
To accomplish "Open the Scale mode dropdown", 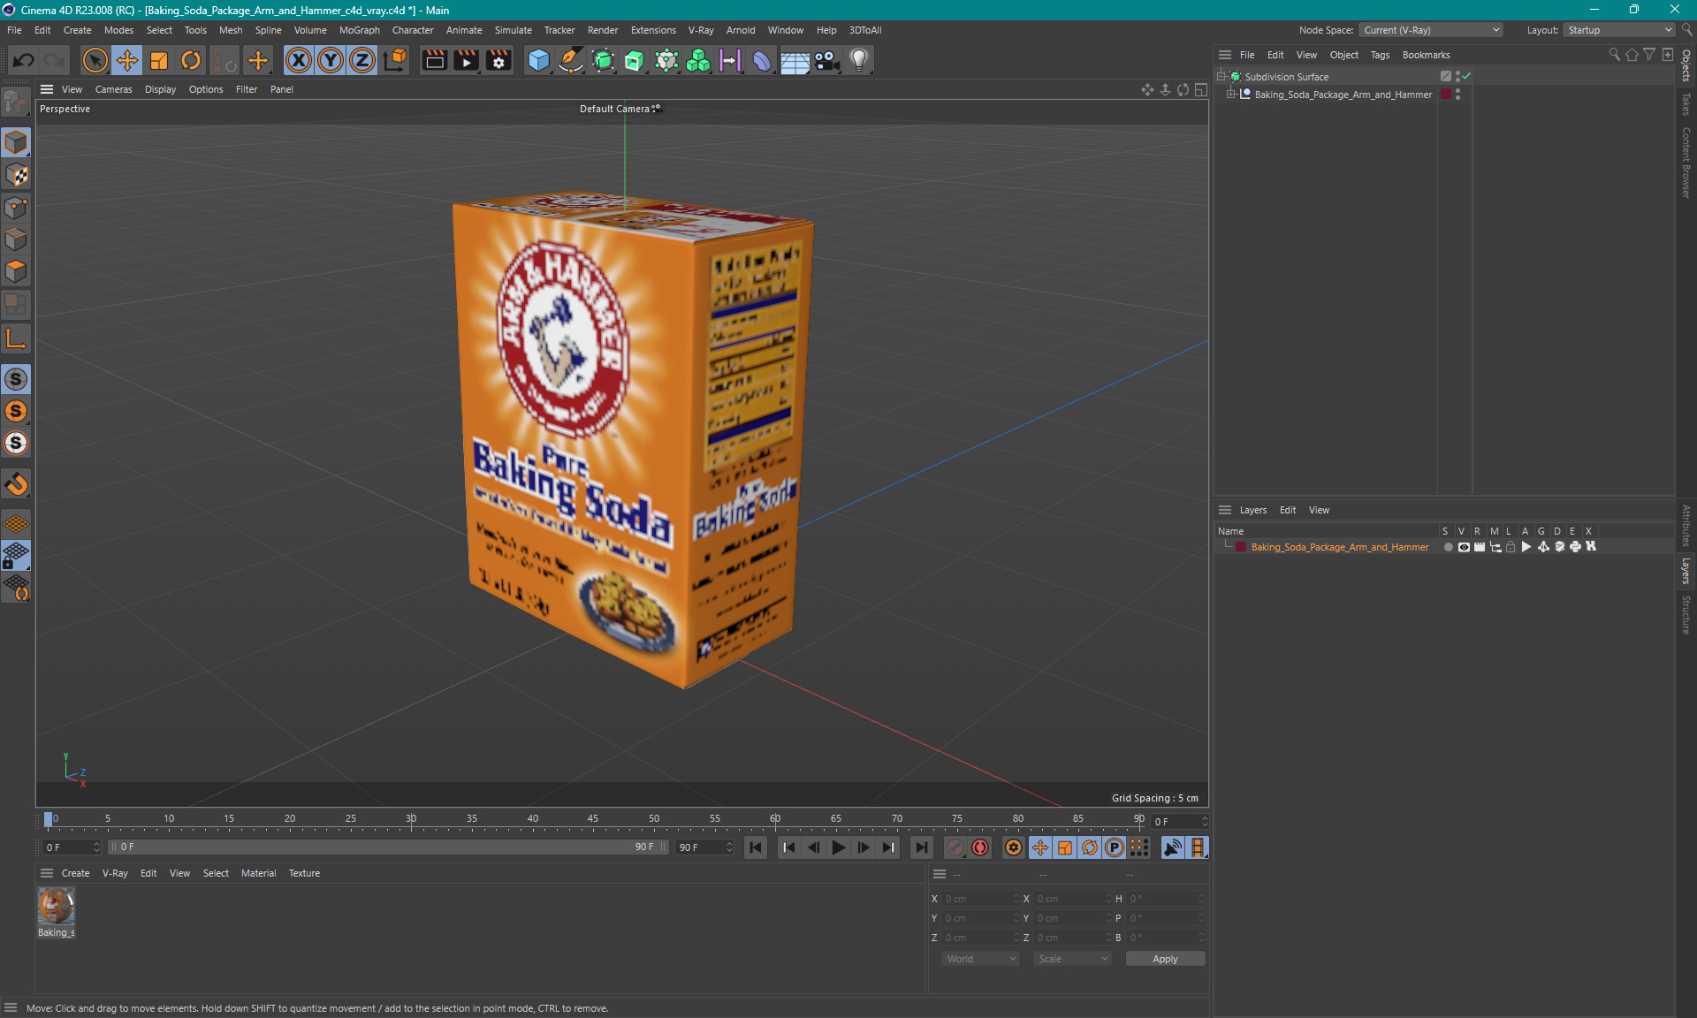I will 1072,959.
